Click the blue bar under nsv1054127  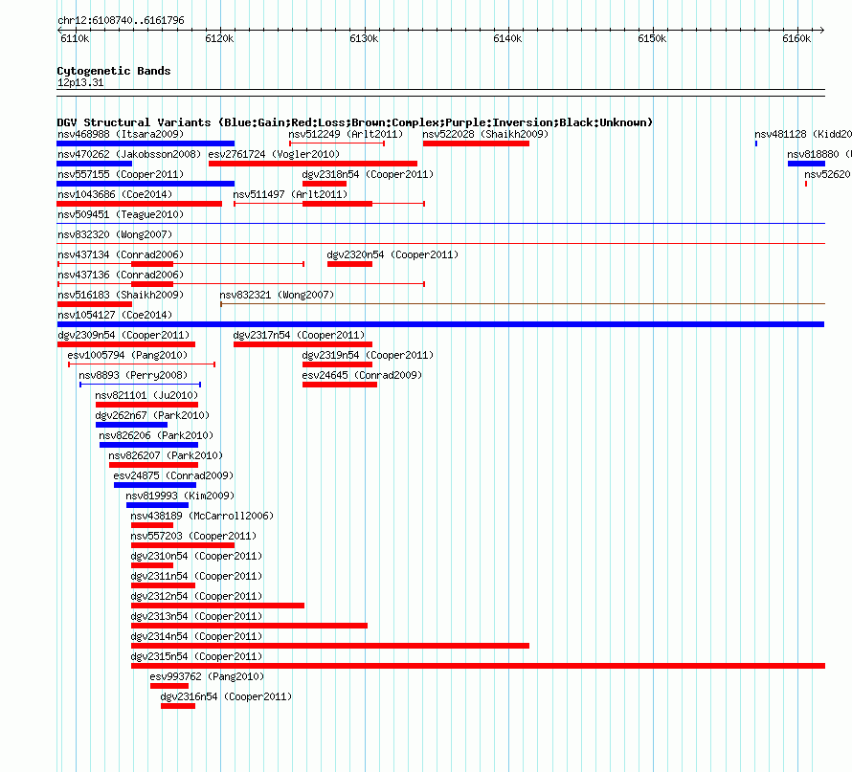click(x=440, y=324)
